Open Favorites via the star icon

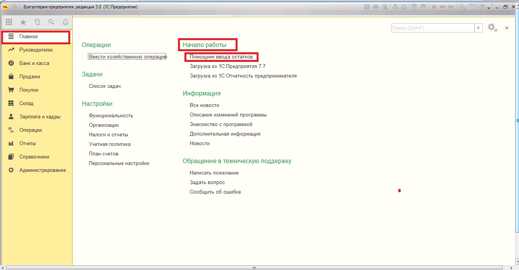(x=23, y=22)
